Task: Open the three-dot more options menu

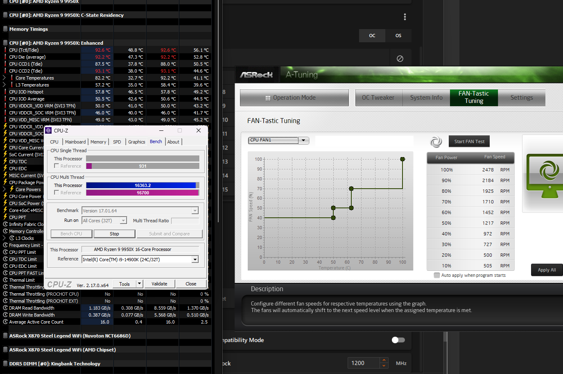Action: (x=405, y=17)
